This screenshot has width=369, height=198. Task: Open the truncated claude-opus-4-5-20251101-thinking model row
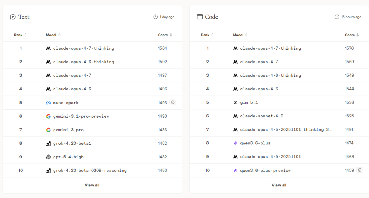click(x=285, y=130)
